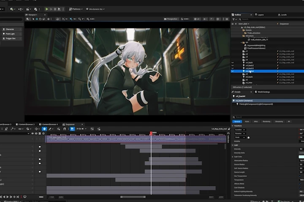Open the Perspective view mode dropdown

click(x=171, y=19)
